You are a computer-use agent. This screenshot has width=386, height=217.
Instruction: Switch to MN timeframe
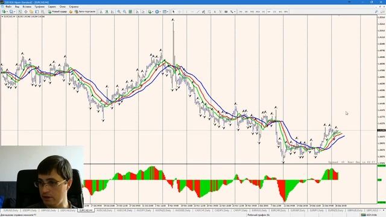pyautogui.click(x=286, y=11)
